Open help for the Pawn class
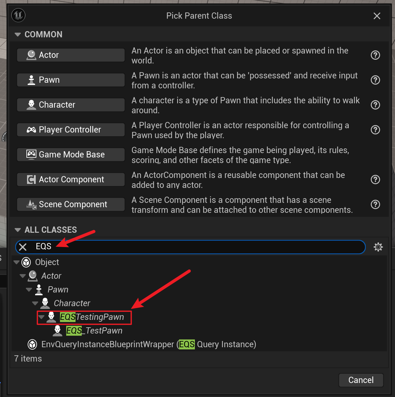Viewport: 395px width, 397px height. [375, 80]
